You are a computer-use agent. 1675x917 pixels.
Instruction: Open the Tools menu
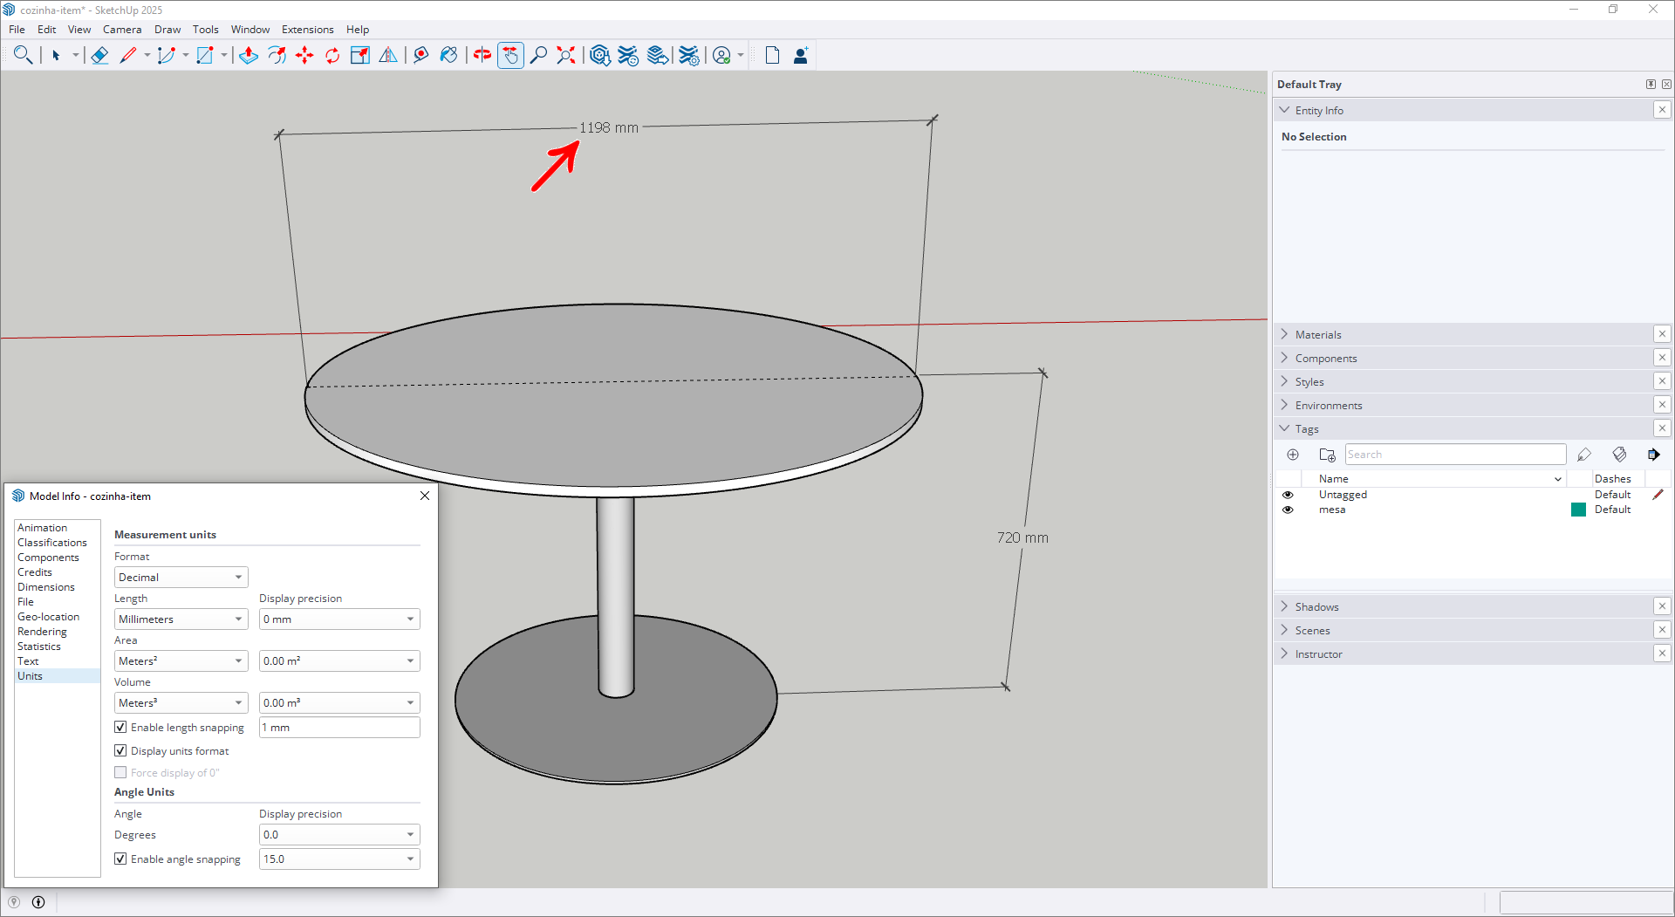(x=206, y=29)
